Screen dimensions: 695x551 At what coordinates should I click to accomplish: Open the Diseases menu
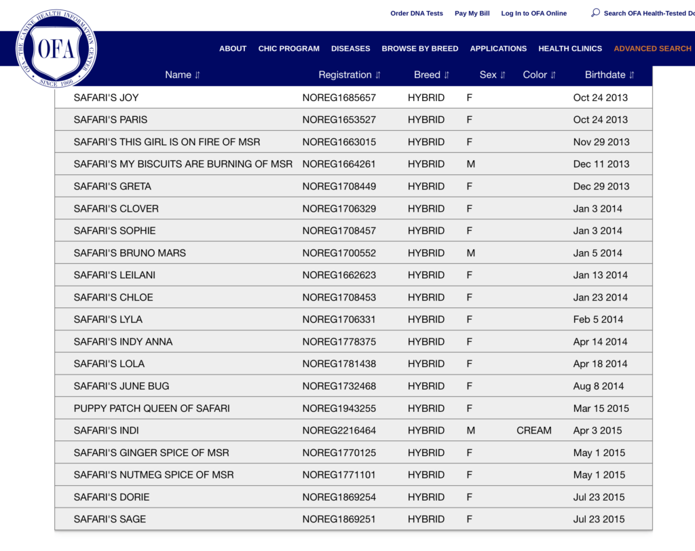tap(351, 48)
